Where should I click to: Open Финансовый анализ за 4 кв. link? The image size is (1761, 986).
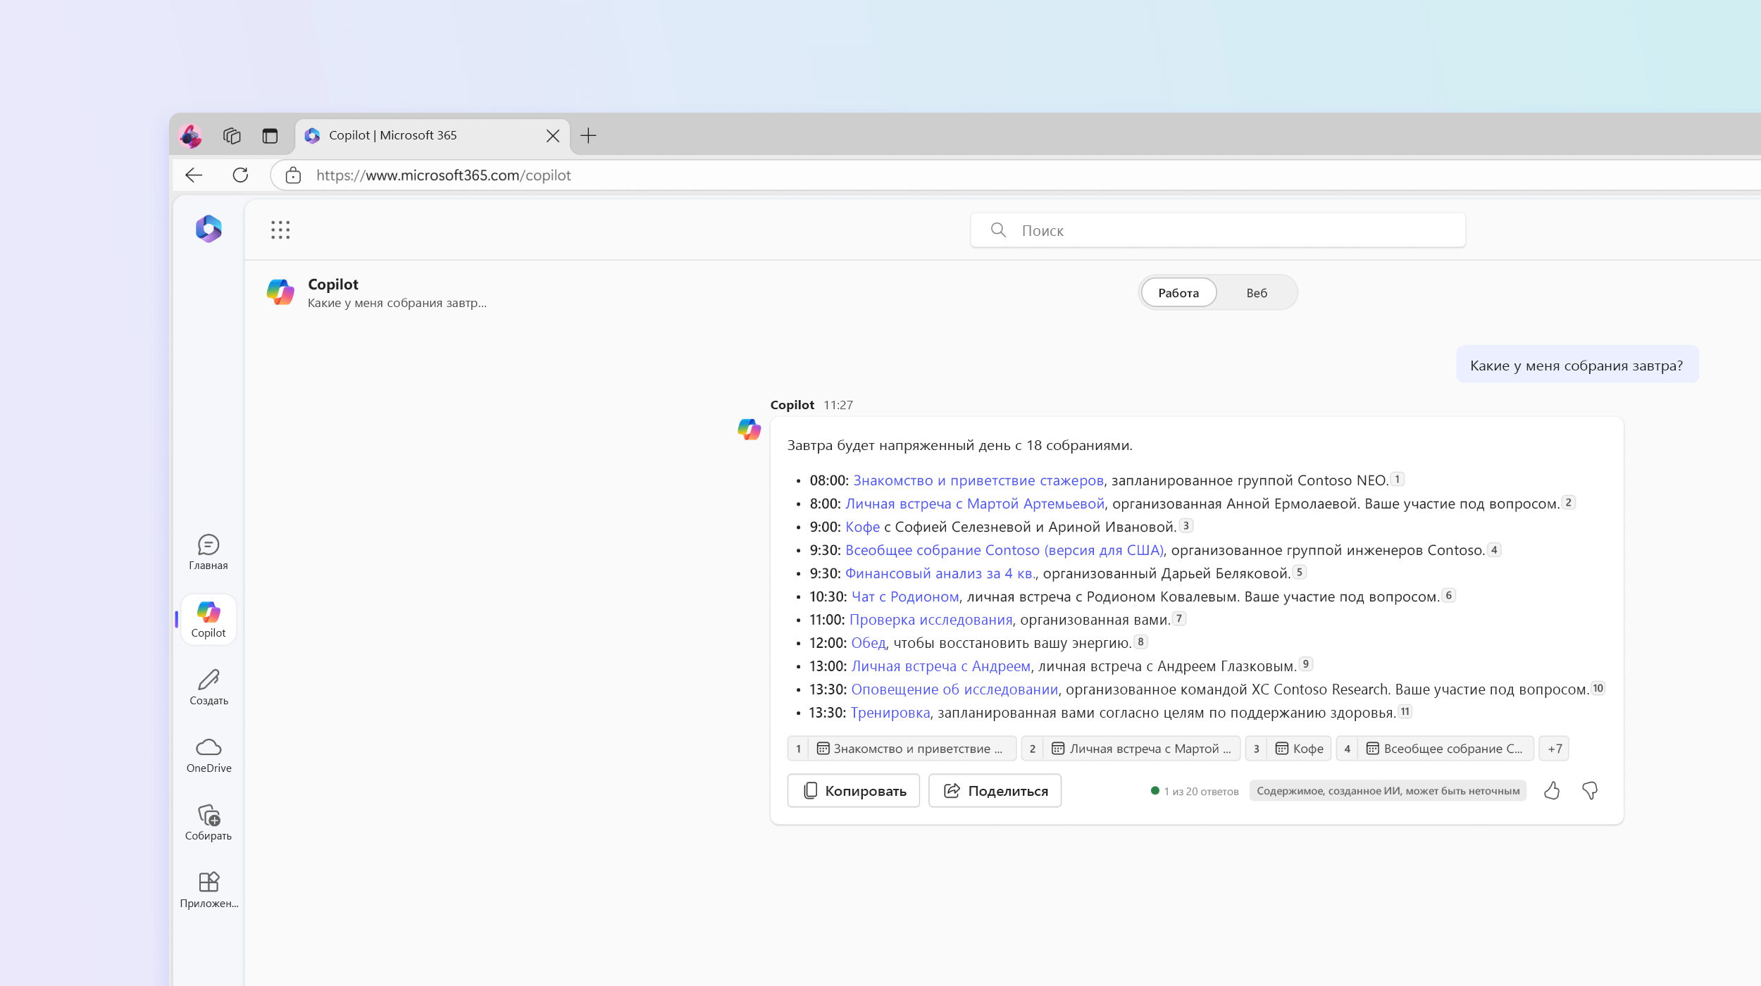point(940,573)
